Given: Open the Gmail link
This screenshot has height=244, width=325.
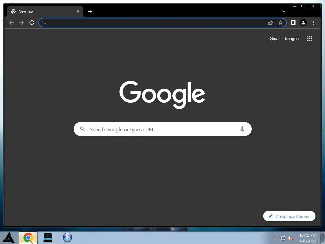Looking at the screenshot, I should coord(275,38).
